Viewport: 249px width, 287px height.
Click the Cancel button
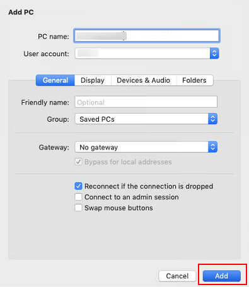[177, 276]
